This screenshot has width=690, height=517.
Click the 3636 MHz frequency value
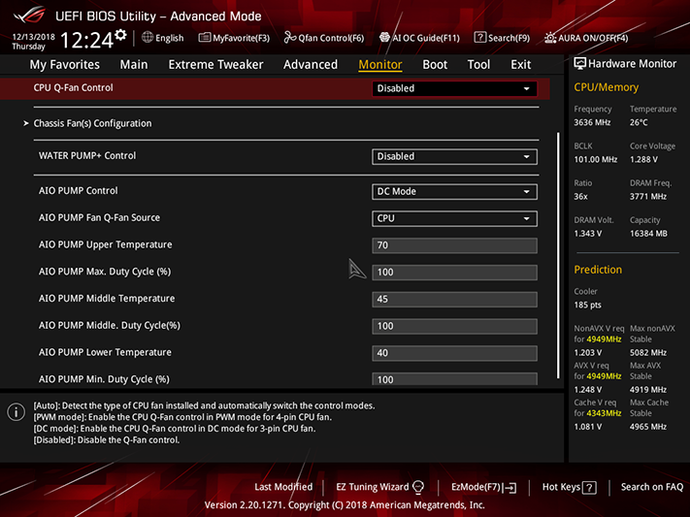click(592, 122)
